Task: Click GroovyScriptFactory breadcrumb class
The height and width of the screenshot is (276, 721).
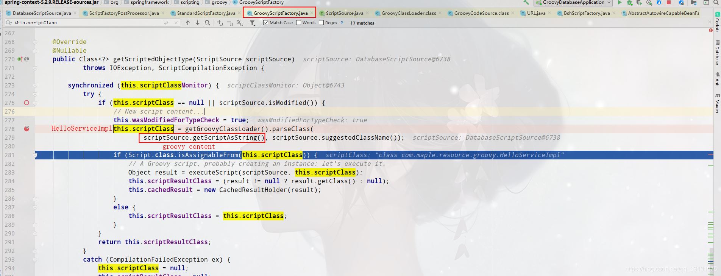Action: [x=258, y=2]
